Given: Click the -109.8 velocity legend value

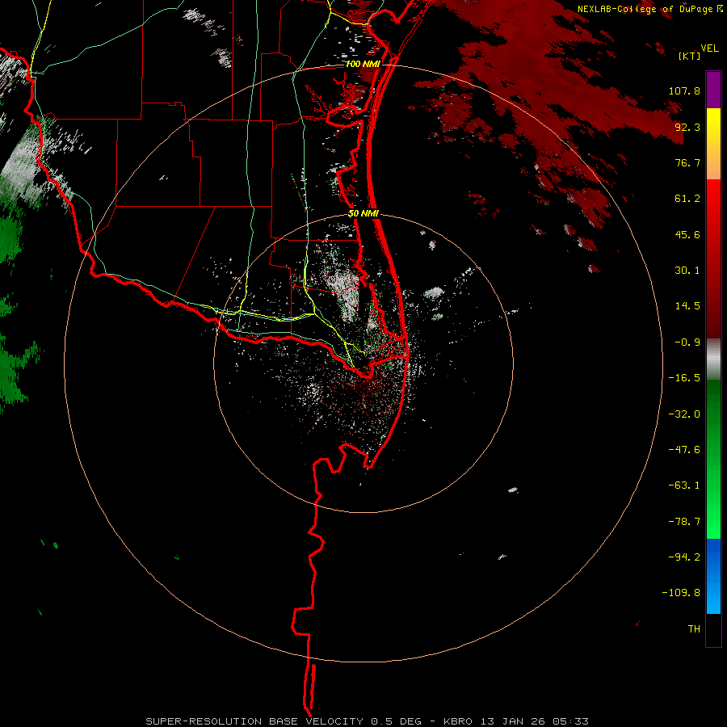Looking at the screenshot, I should 681,593.
